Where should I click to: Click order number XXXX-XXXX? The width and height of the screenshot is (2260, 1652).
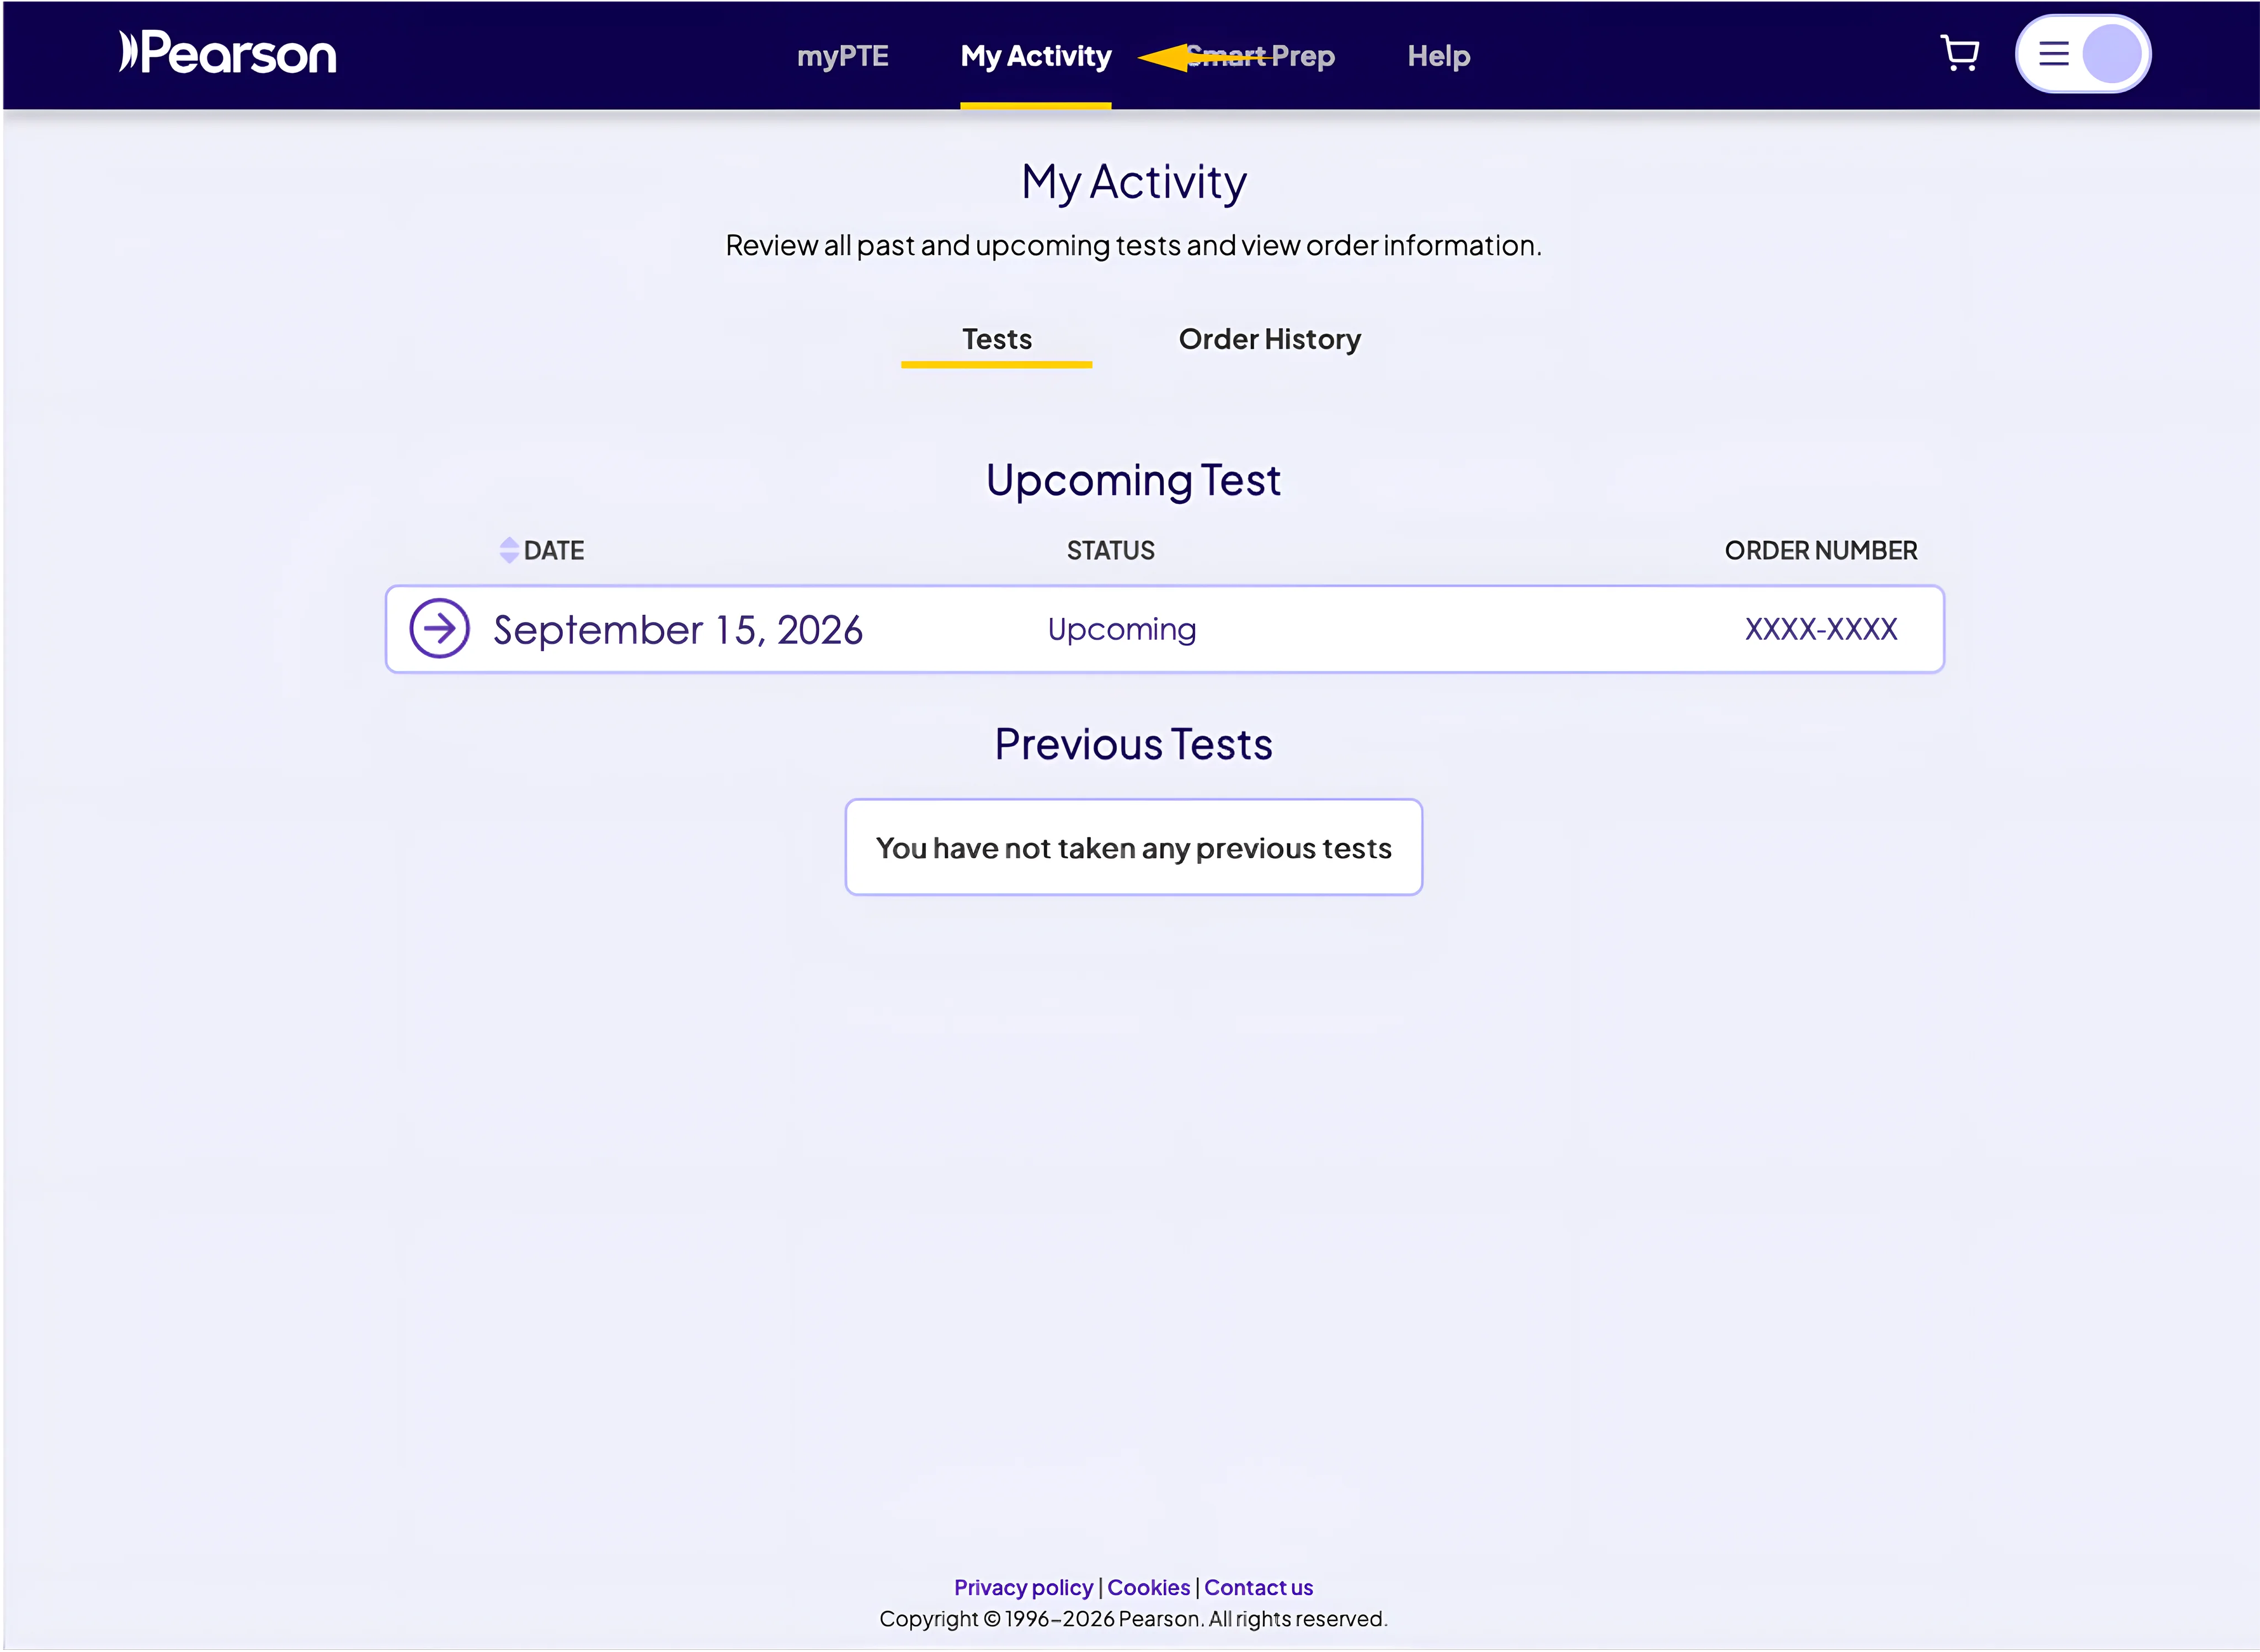coord(1820,629)
